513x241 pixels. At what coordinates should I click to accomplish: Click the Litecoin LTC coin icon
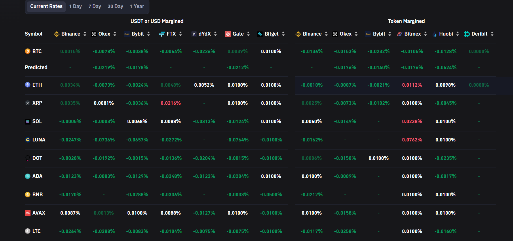(28, 231)
